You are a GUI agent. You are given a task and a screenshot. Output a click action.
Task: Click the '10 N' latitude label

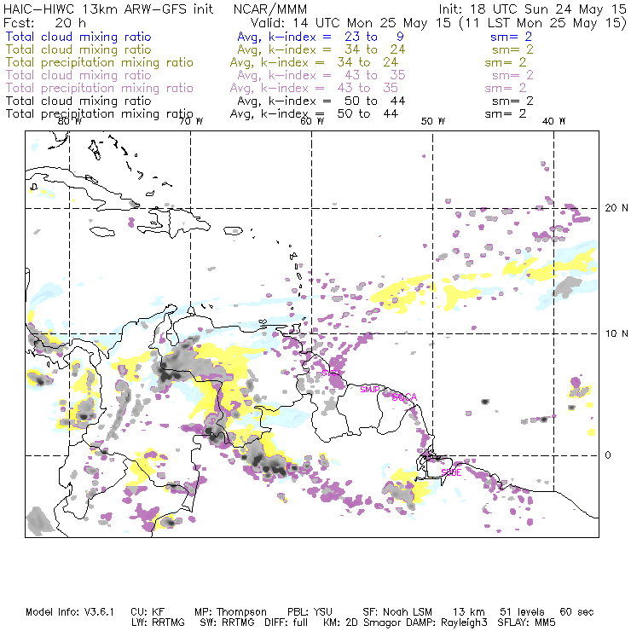(617, 333)
